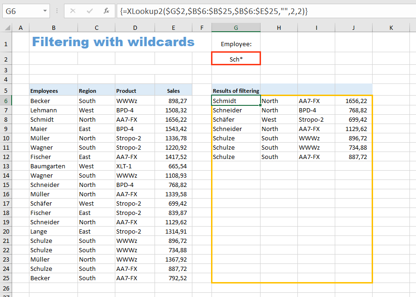Click row 2 header to select the row

pyautogui.click(x=6, y=58)
